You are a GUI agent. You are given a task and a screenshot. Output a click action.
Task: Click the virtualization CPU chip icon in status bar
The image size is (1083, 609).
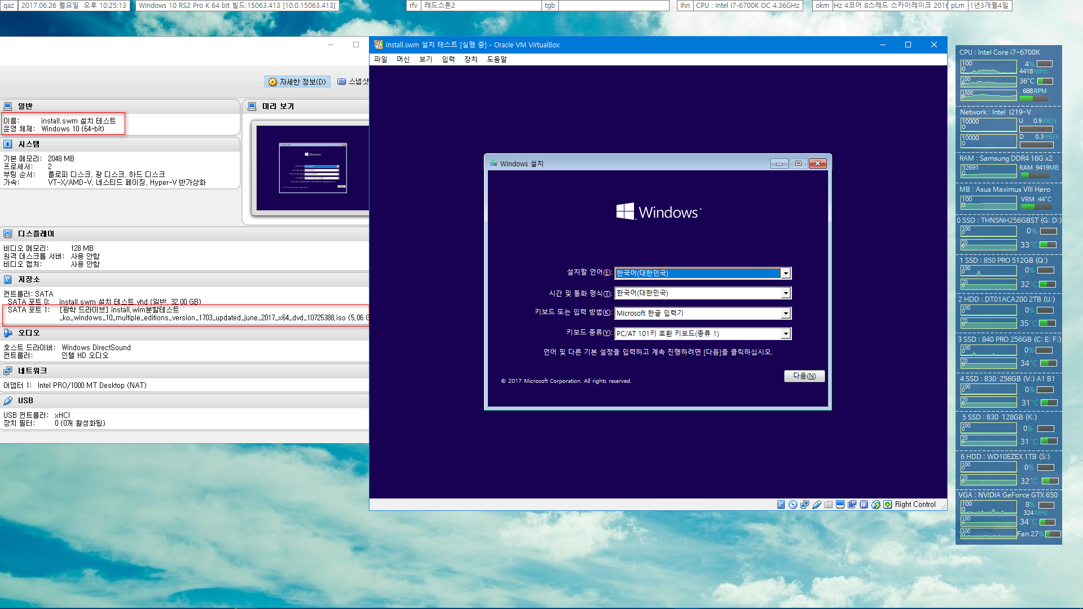[x=864, y=505]
